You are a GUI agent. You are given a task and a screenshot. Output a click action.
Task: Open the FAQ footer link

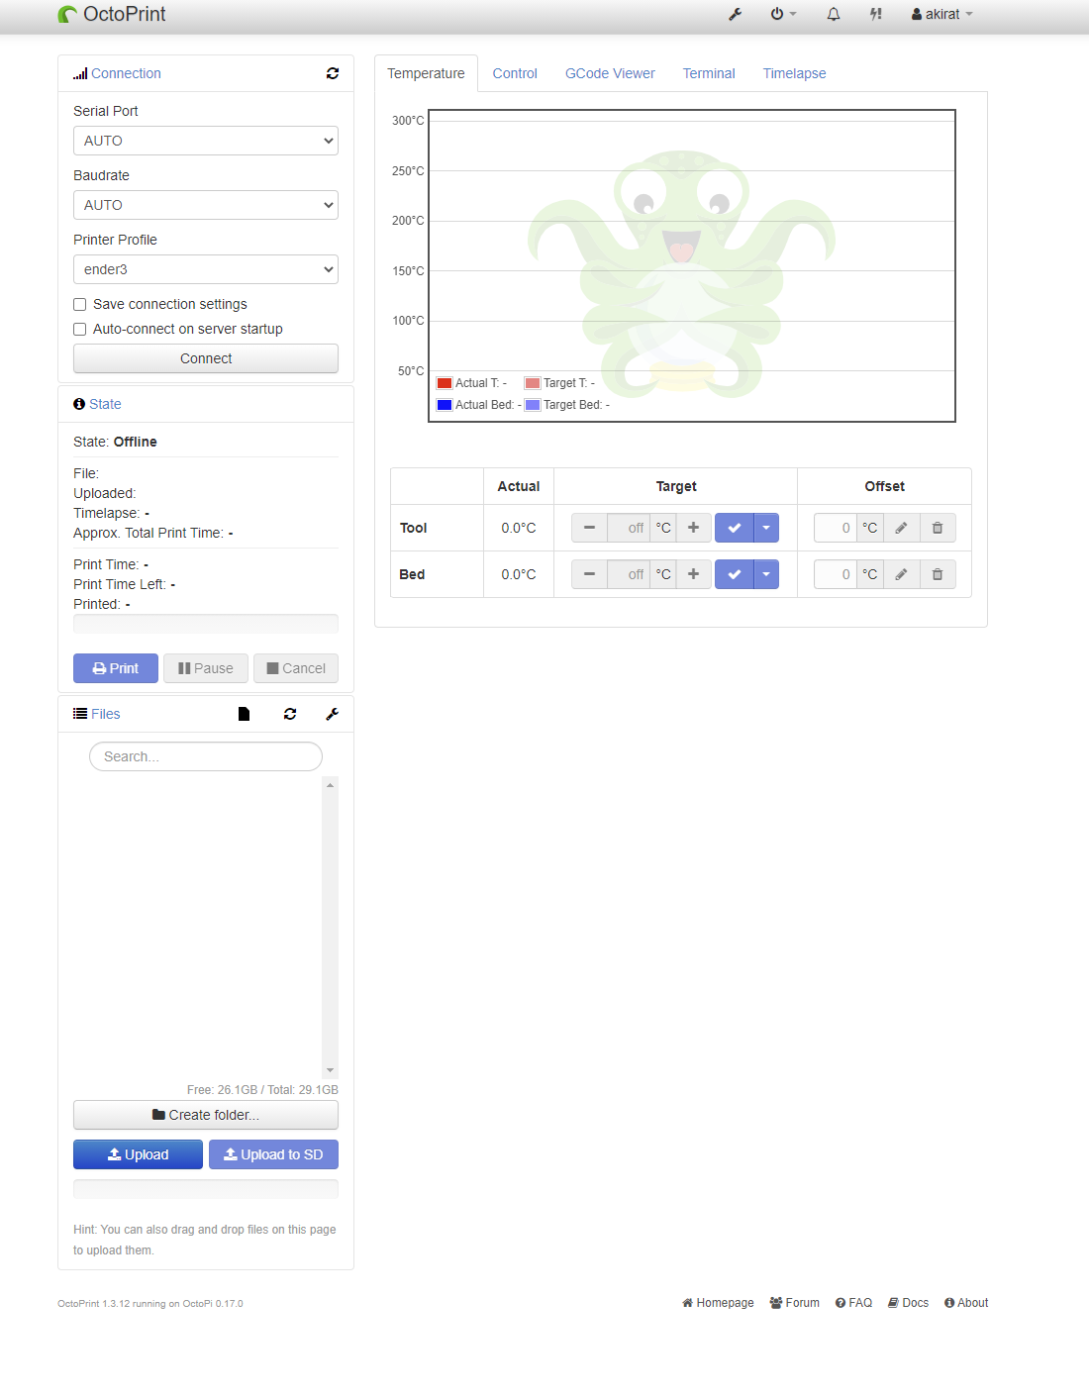tap(853, 1303)
